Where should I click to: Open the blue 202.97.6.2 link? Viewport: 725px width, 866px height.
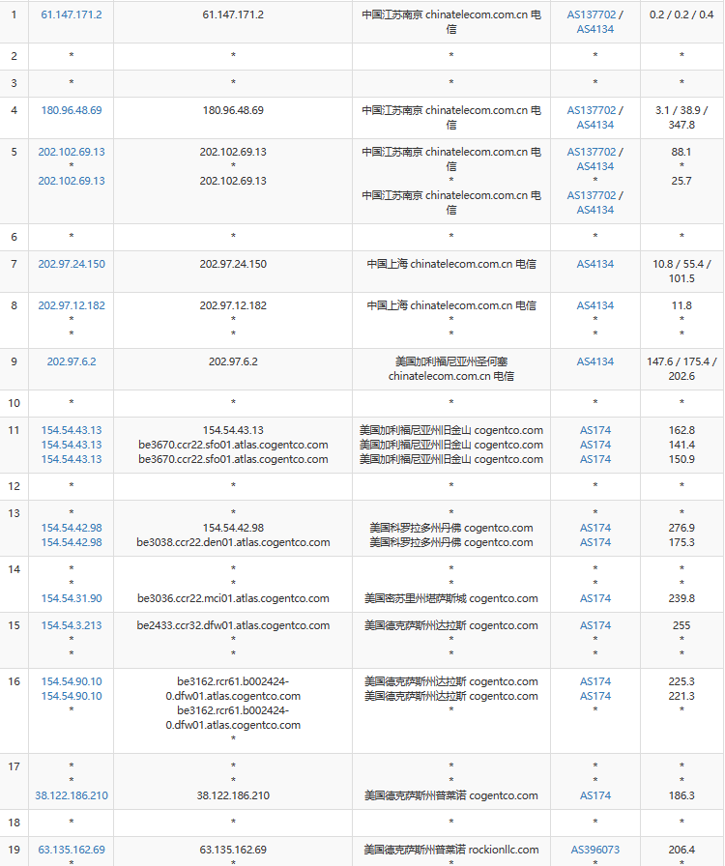coord(72,361)
